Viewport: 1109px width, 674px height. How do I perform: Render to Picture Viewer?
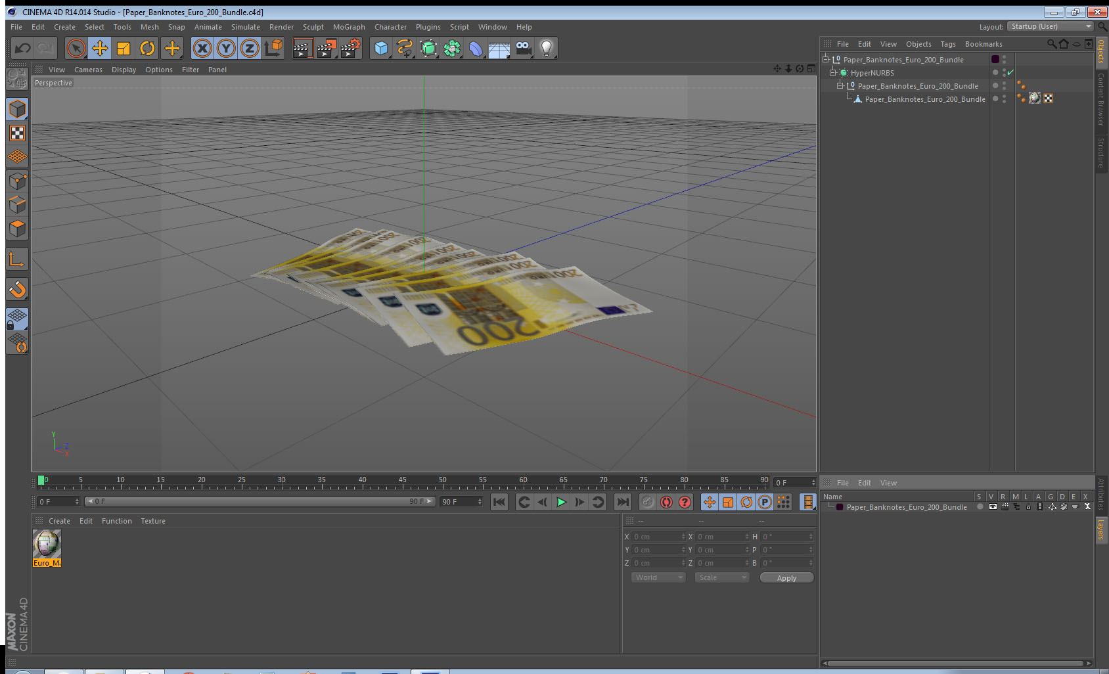327,48
